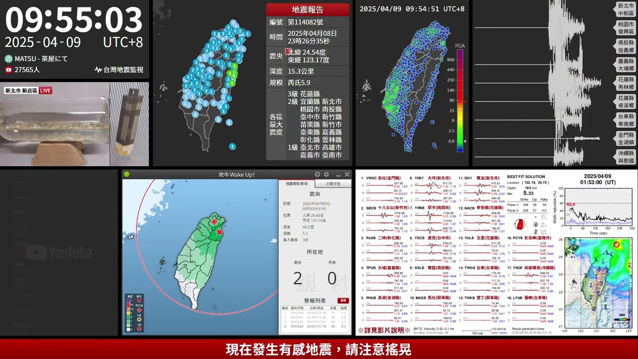The image size is (638, 359).
Task: Select alert row 2 timed 09:53:41
Action: coord(315,317)
